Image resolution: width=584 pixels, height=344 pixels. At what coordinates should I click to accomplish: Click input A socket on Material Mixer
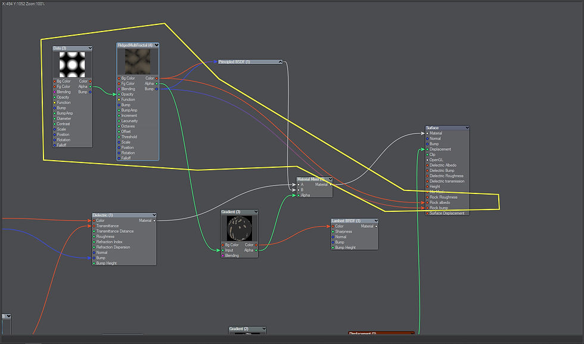[299, 184]
